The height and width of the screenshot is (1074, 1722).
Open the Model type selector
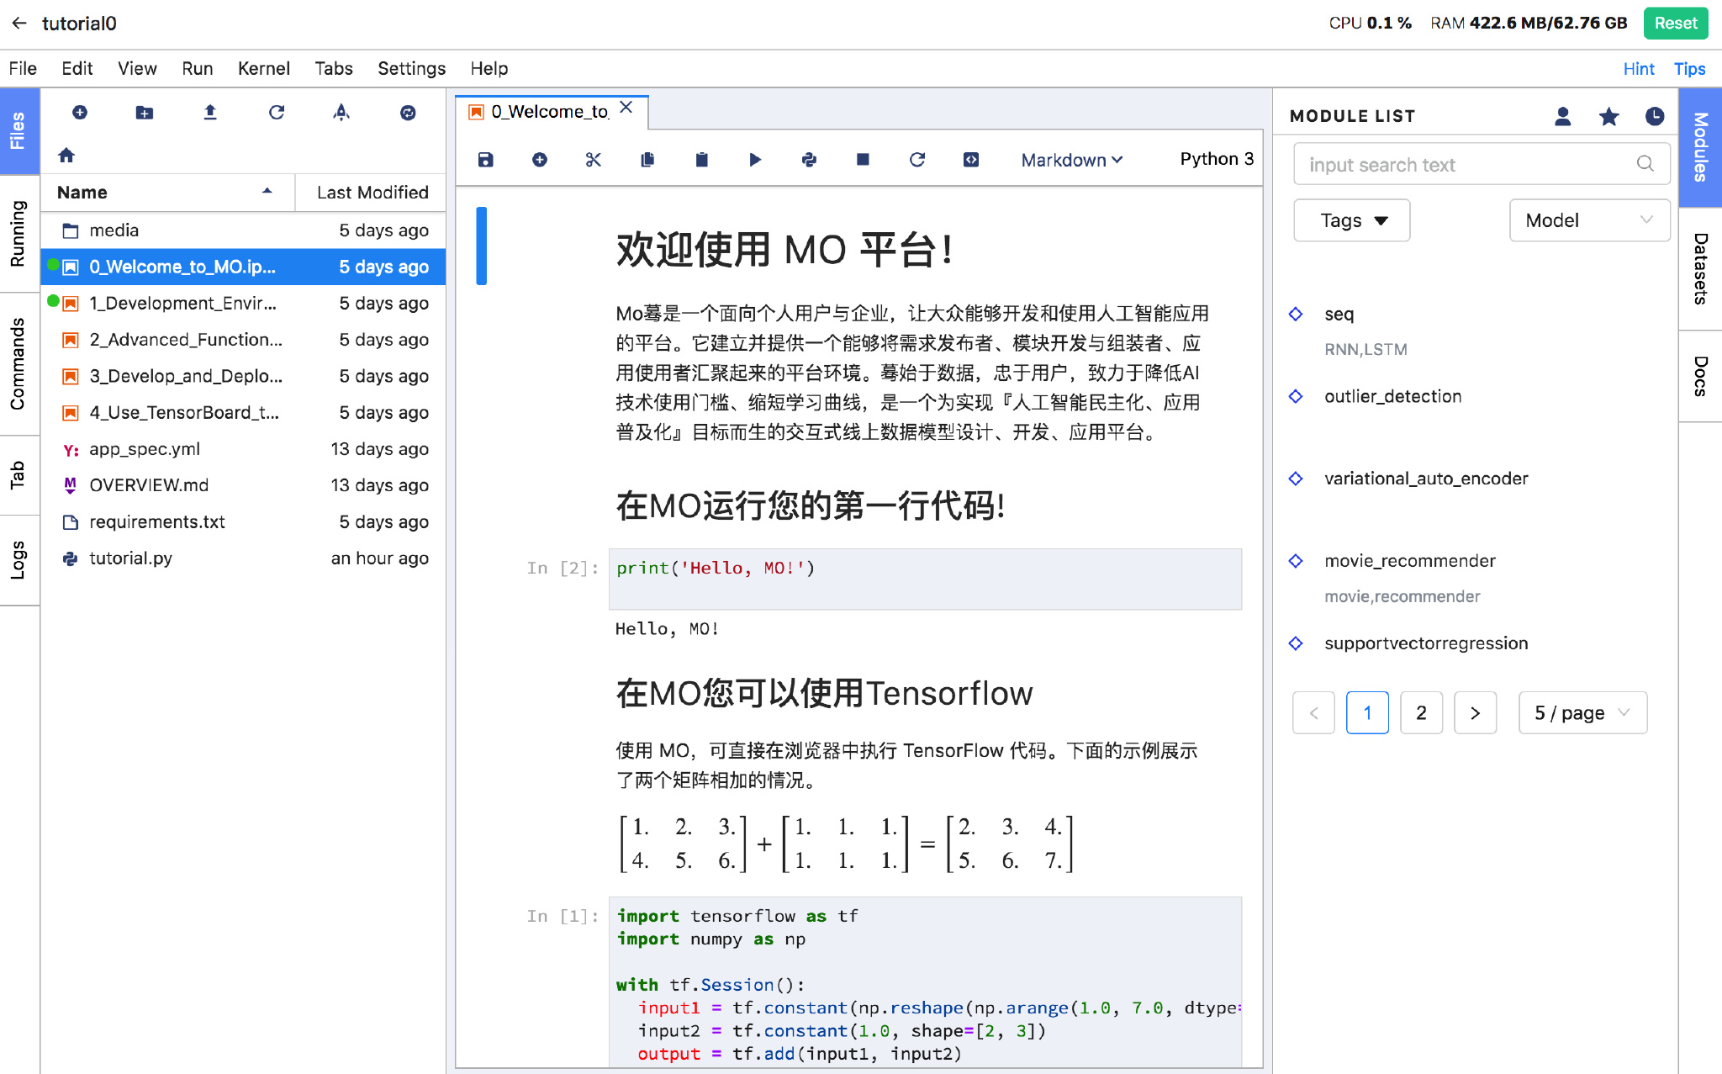(x=1588, y=220)
